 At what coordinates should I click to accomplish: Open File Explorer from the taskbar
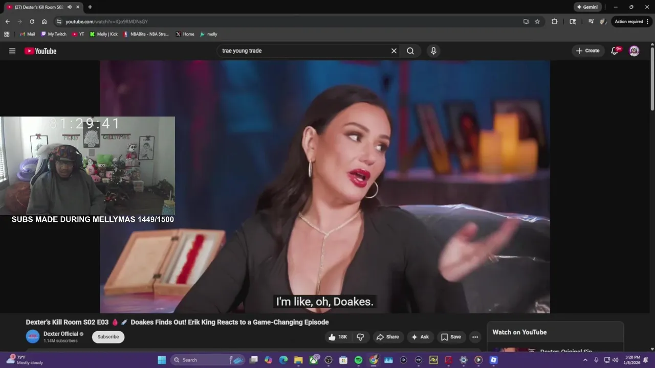(x=298, y=360)
